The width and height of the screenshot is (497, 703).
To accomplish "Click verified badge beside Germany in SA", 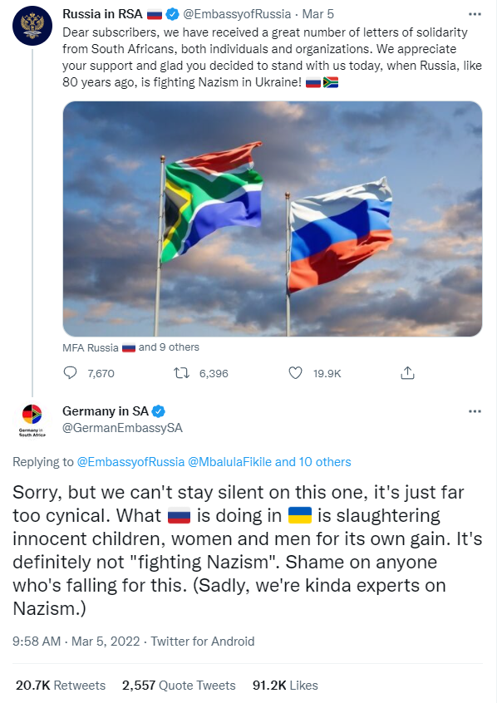I will [158, 410].
